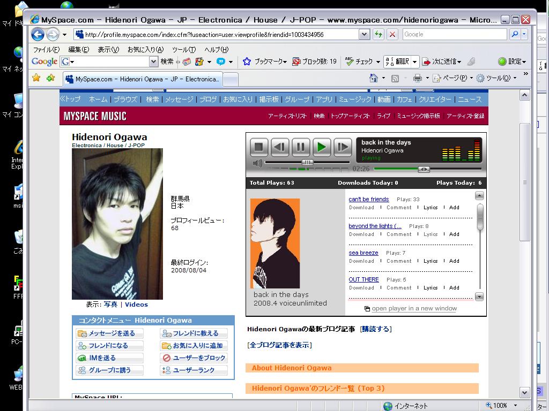Click the printer icon in toolbar
The image size is (549, 411).
click(x=418, y=78)
